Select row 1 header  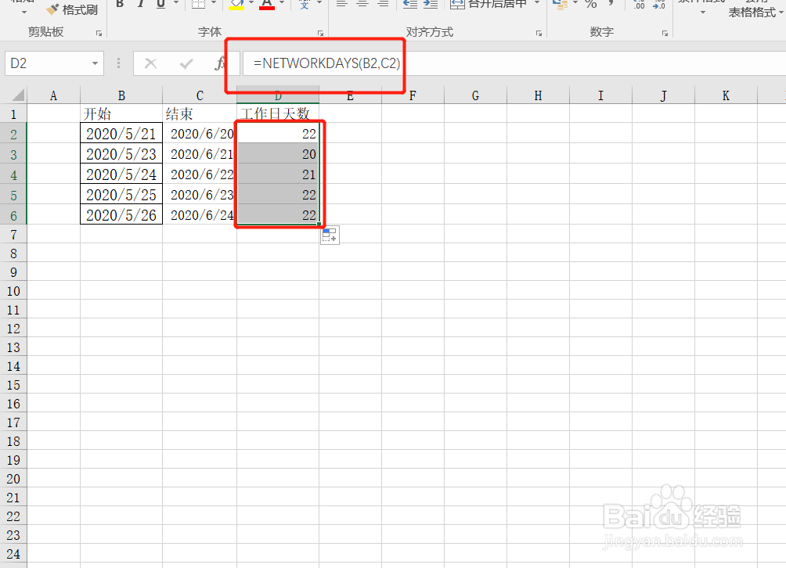click(13, 114)
